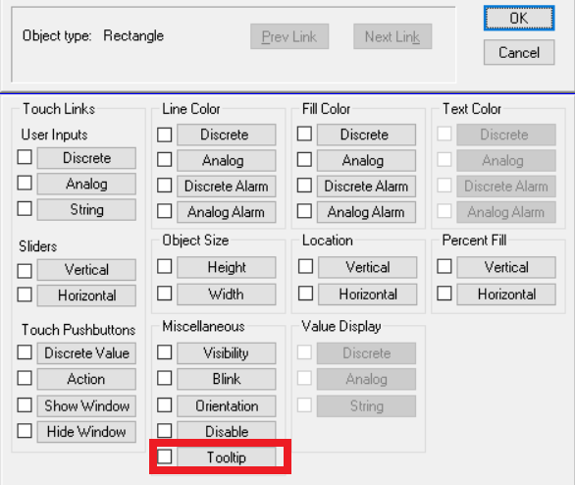
Task: Open the Line Color Discrete button
Action: tap(227, 135)
